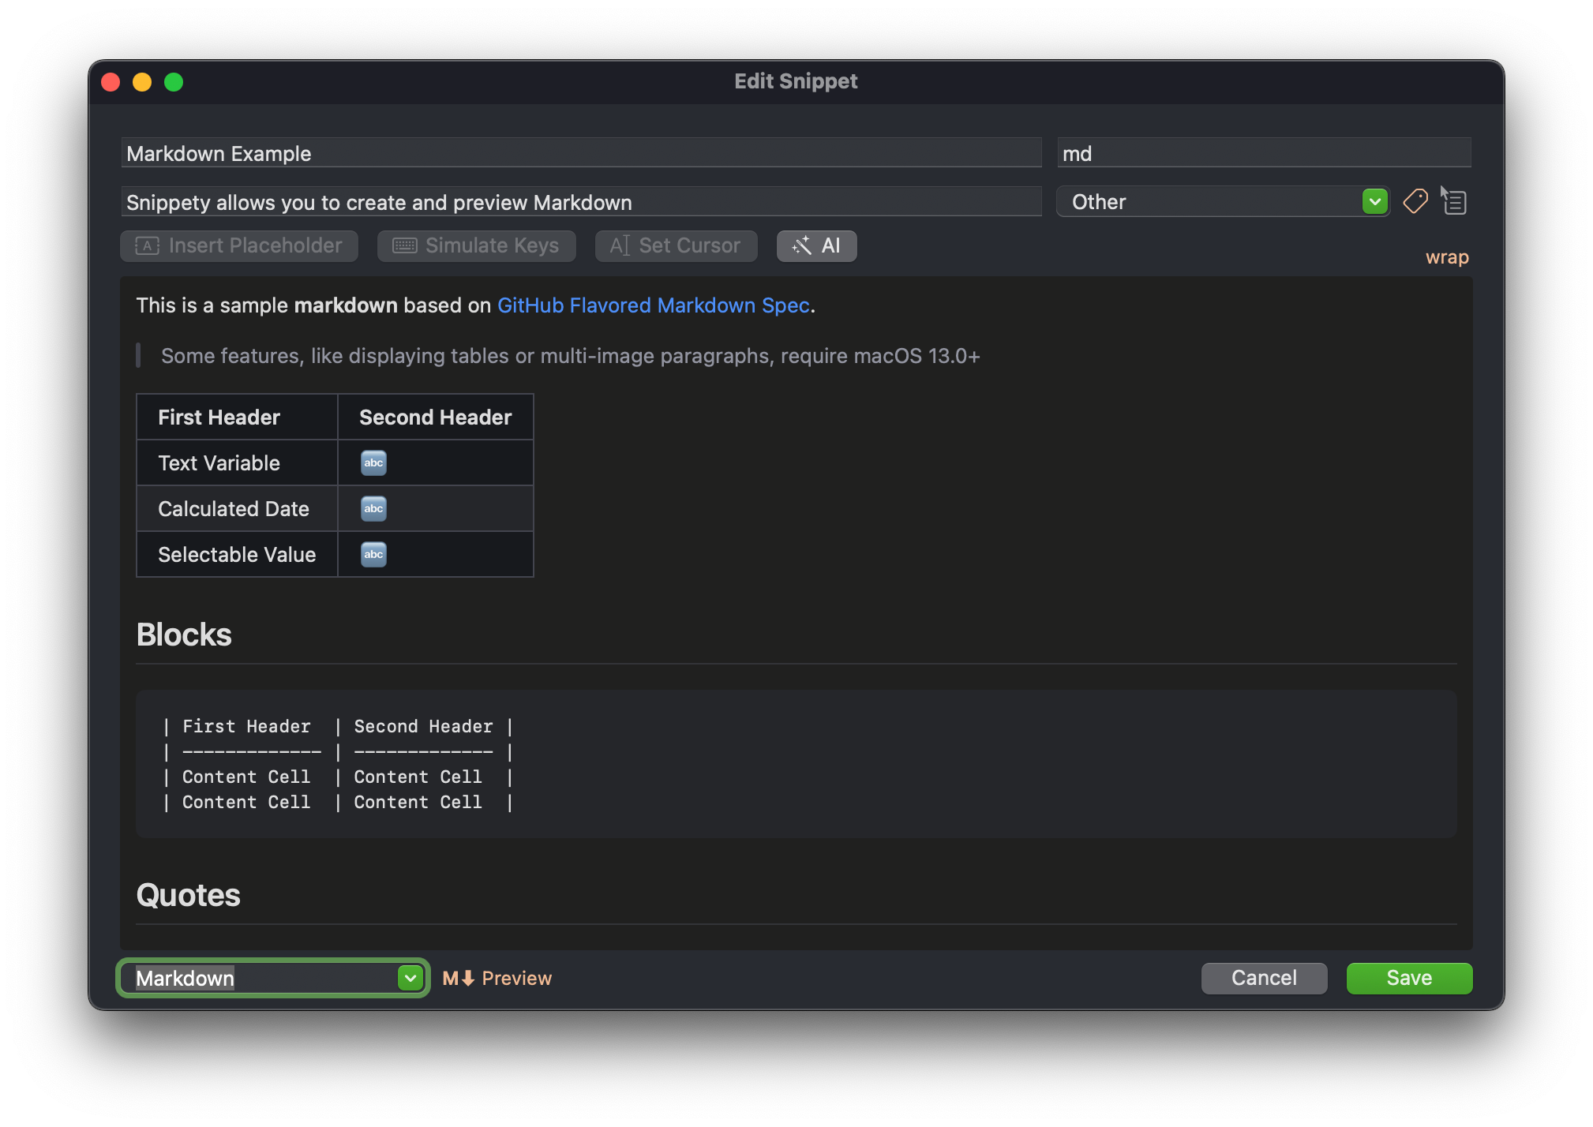
Task: Click the Selectable Value table cell
Action: pyautogui.click(x=237, y=554)
